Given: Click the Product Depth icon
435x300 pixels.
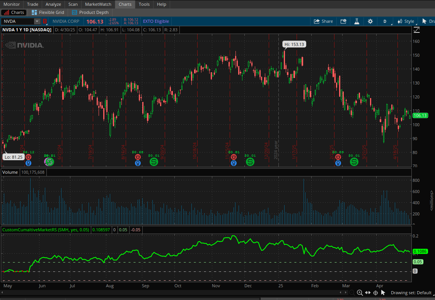Looking at the screenshot, I should click(x=74, y=12).
